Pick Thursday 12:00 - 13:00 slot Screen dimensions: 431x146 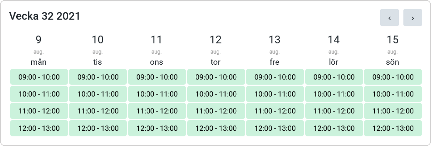pos(216,128)
